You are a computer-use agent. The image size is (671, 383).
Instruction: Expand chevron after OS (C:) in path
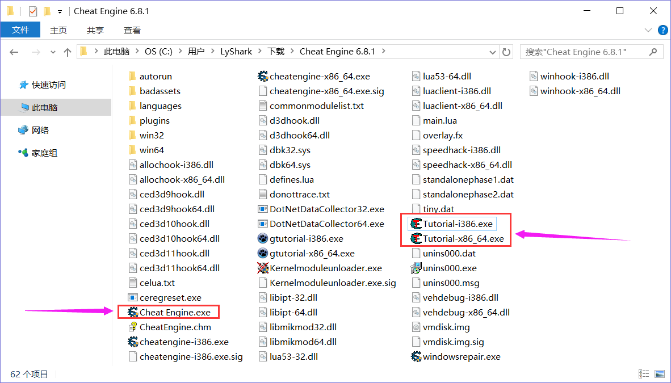tap(180, 52)
